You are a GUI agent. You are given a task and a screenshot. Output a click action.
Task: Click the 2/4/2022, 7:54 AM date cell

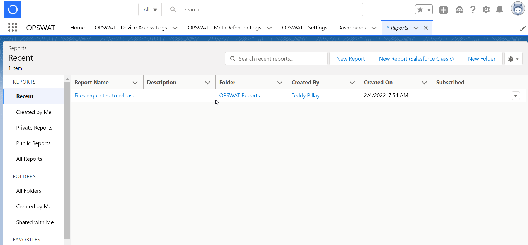coord(386,95)
